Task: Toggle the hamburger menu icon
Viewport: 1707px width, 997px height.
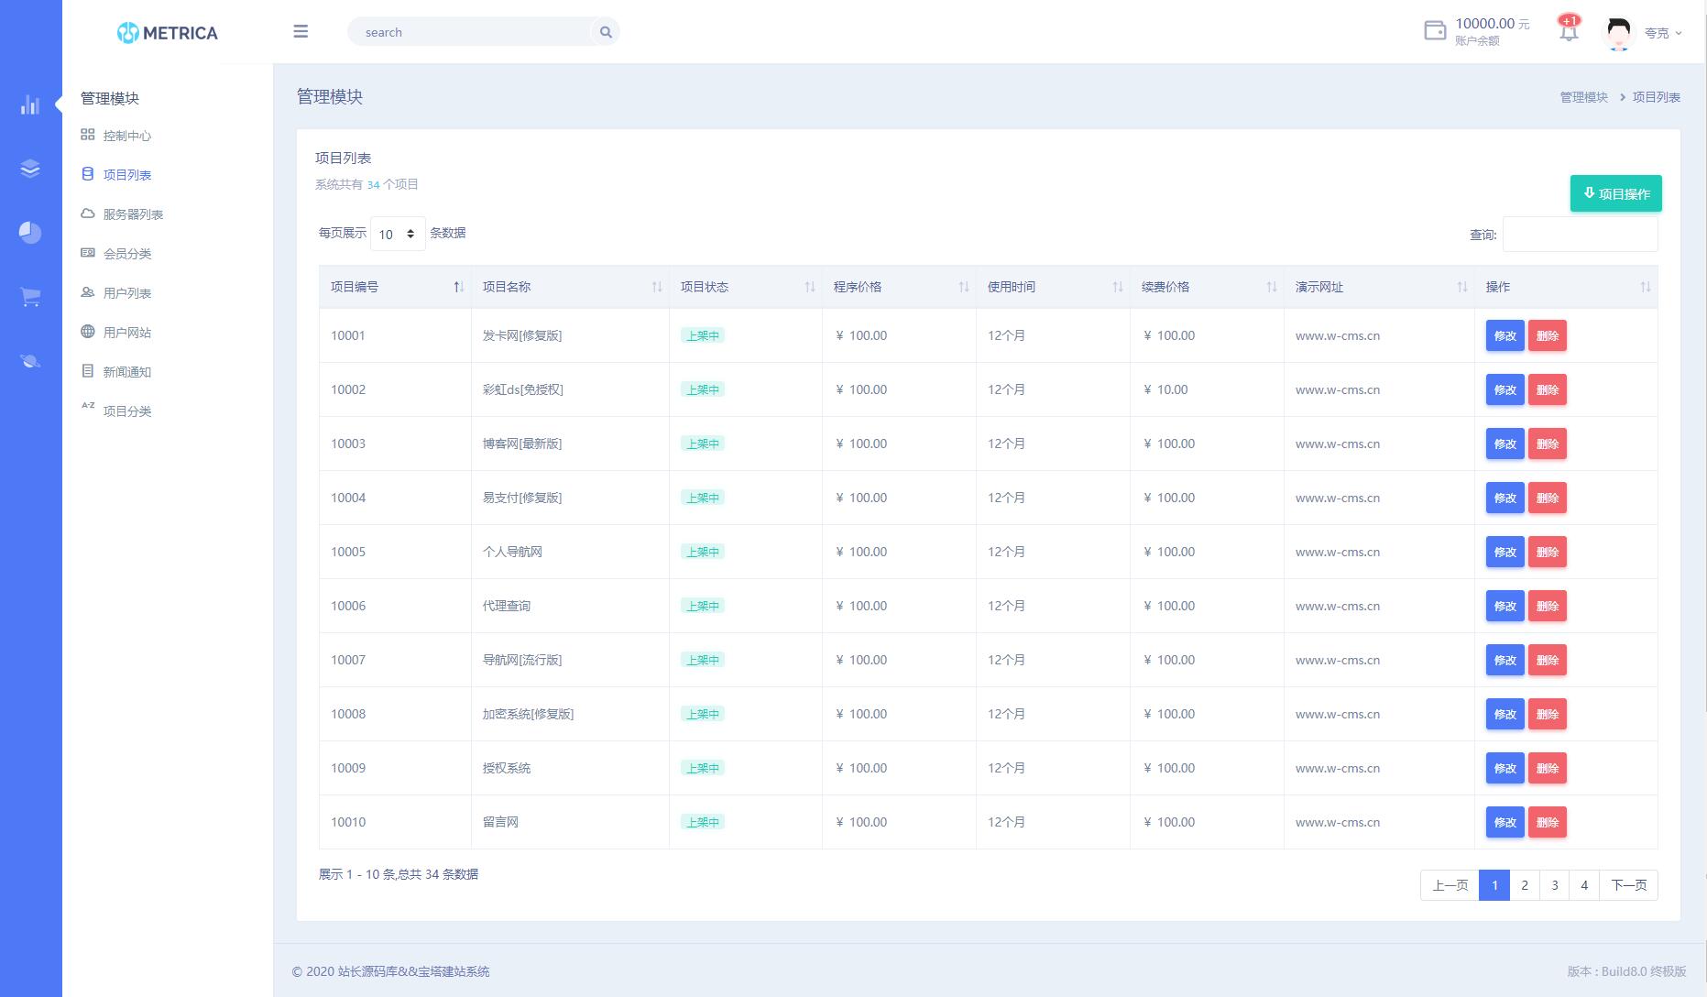Action: [301, 31]
